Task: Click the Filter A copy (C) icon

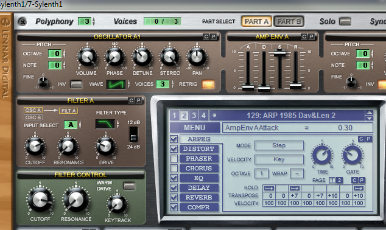Action: click(x=132, y=100)
